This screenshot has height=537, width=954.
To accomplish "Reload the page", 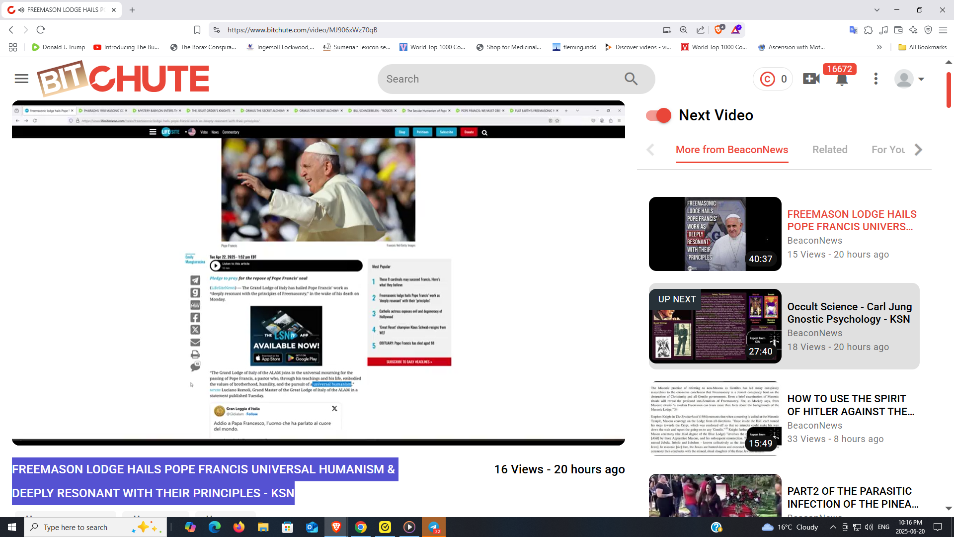I will tap(41, 30).
